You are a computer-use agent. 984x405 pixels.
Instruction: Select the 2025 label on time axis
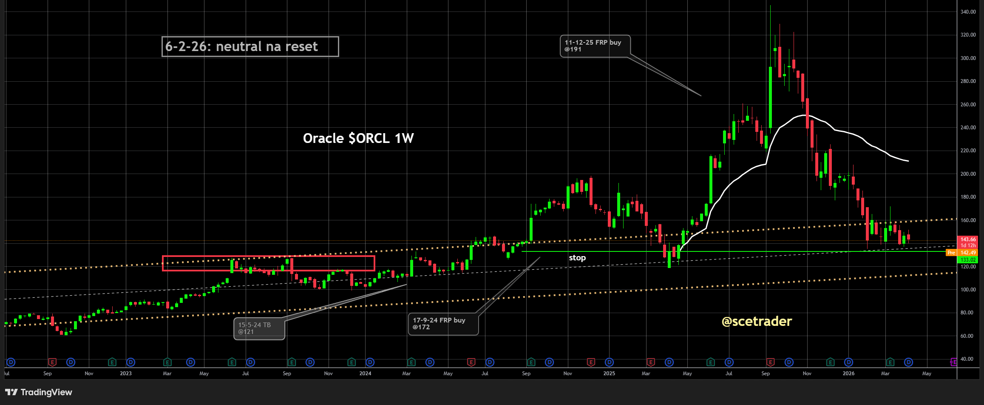tap(609, 374)
